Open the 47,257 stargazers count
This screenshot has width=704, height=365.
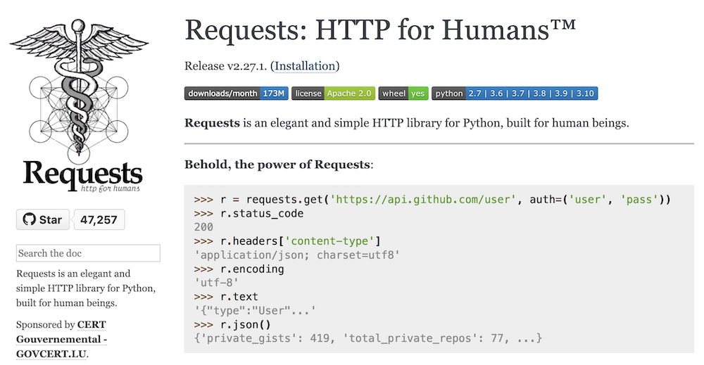[99, 219]
